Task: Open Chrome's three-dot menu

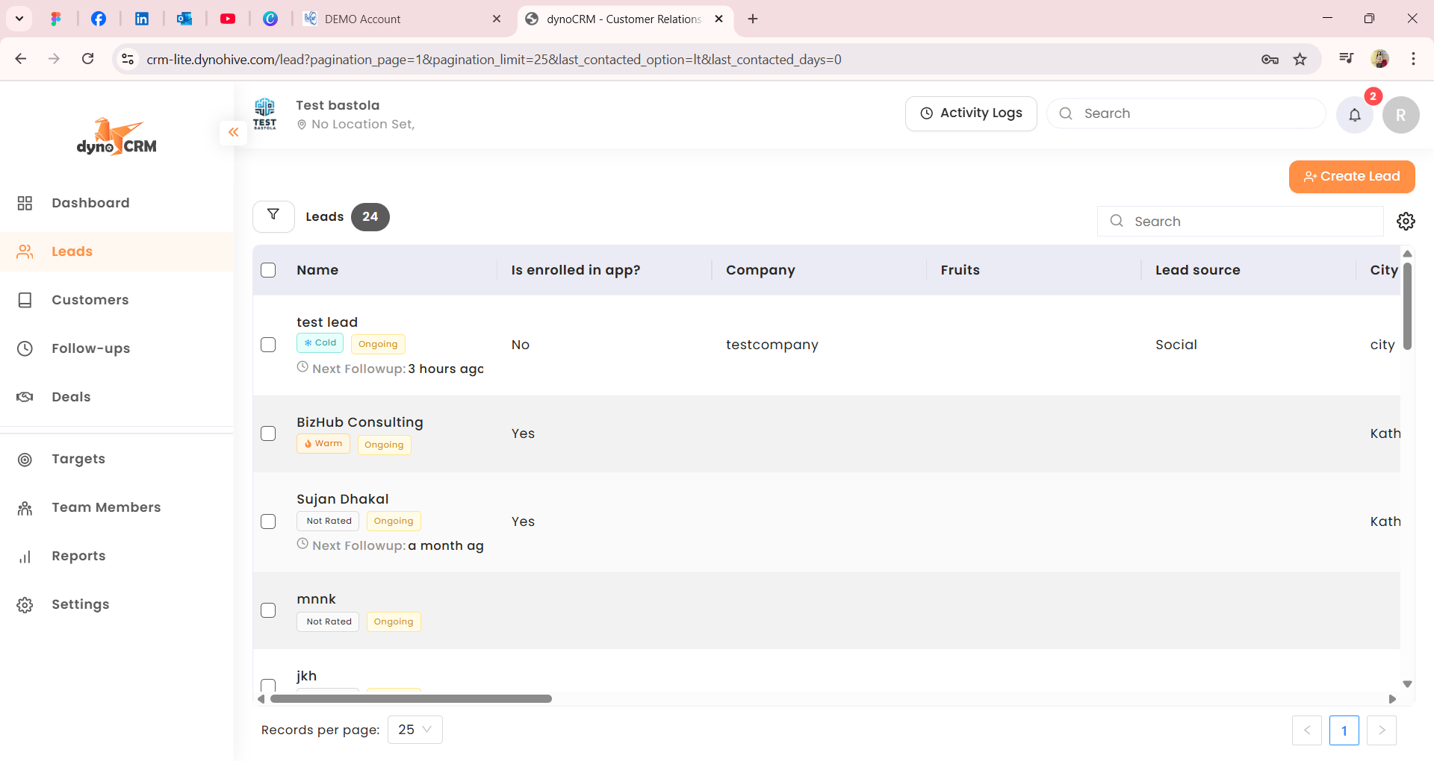Action: pos(1413,59)
